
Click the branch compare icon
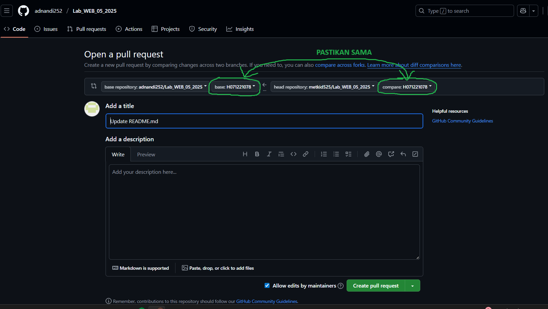pyautogui.click(x=94, y=86)
